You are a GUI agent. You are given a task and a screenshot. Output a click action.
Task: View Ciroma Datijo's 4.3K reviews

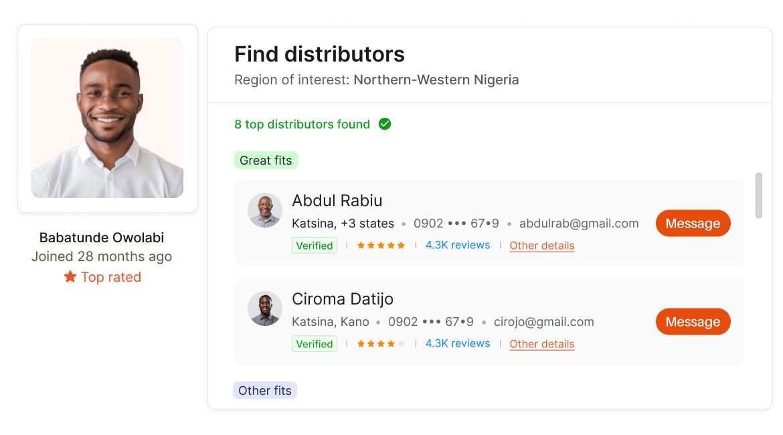458,343
